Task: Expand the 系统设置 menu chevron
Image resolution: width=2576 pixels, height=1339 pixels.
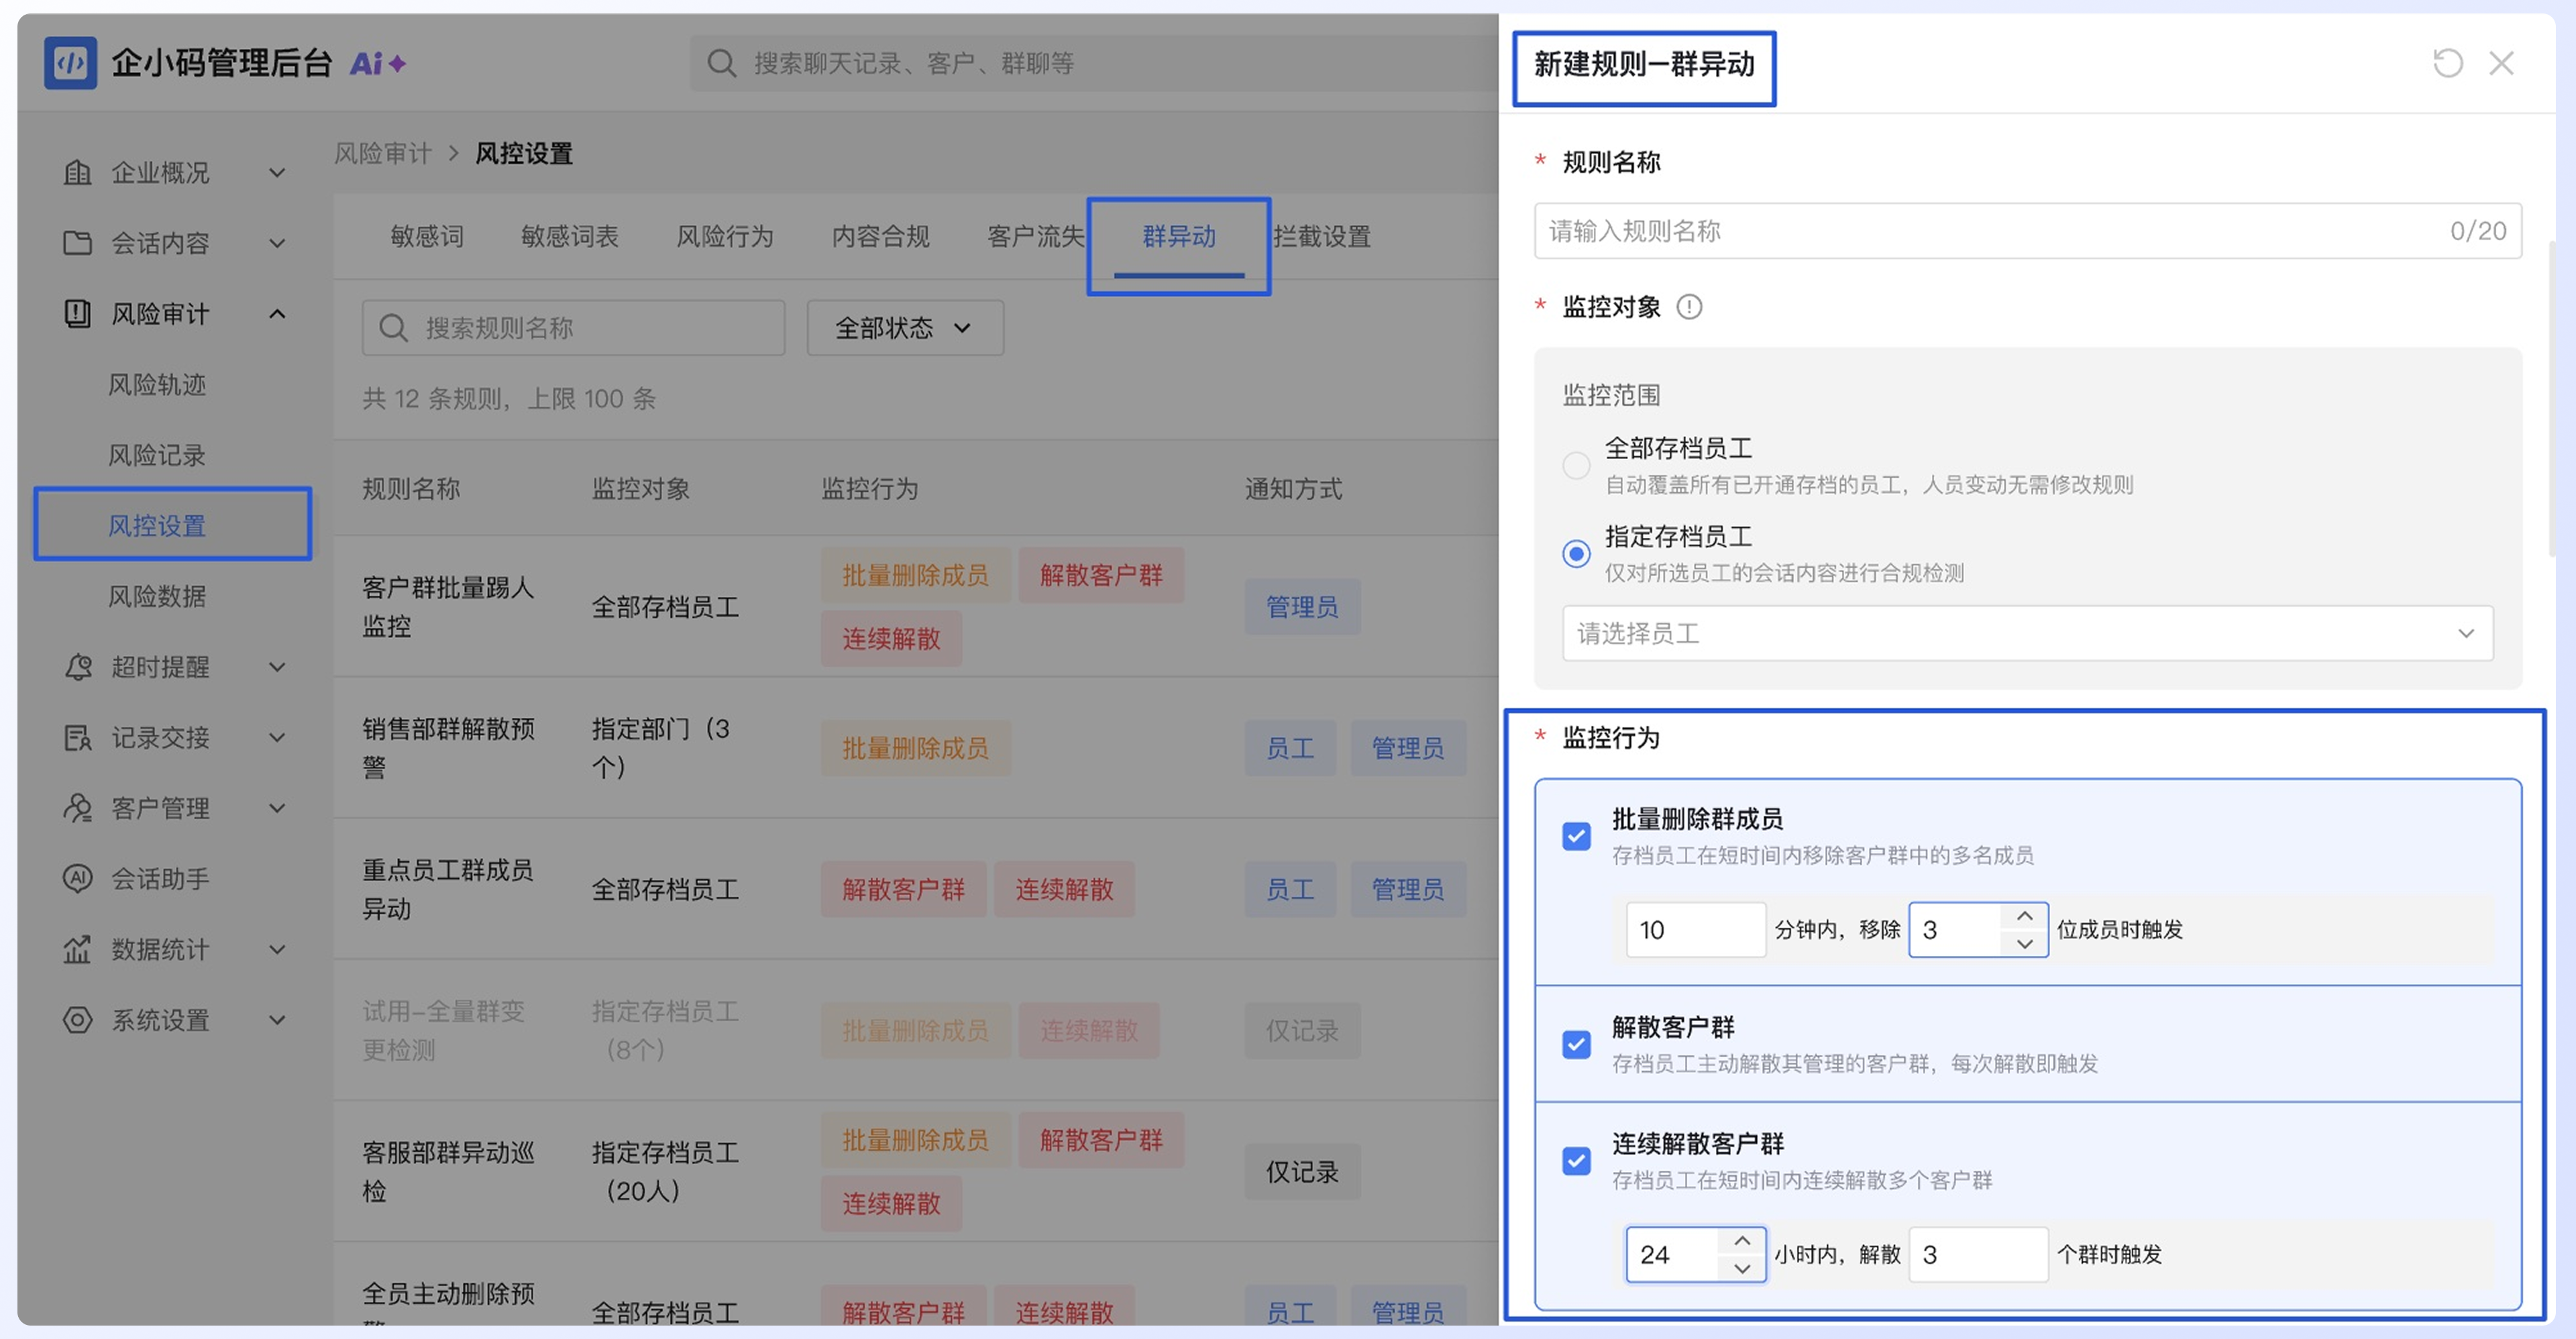Action: pos(277,1020)
